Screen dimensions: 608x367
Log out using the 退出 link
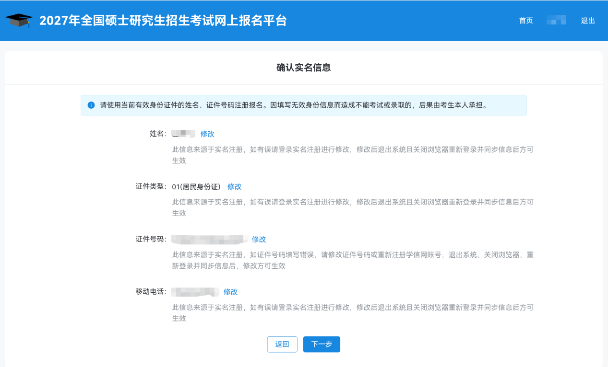point(588,21)
